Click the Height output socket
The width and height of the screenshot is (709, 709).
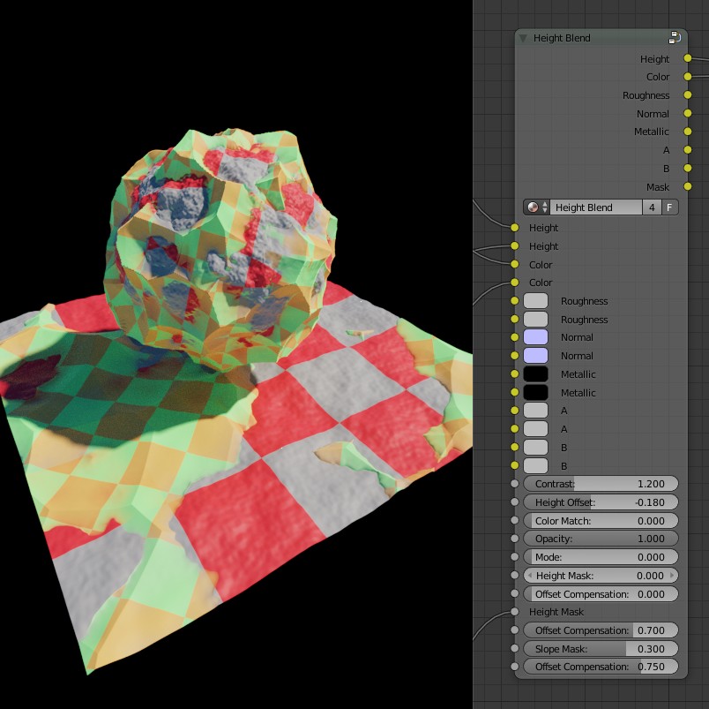tap(690, 58)
